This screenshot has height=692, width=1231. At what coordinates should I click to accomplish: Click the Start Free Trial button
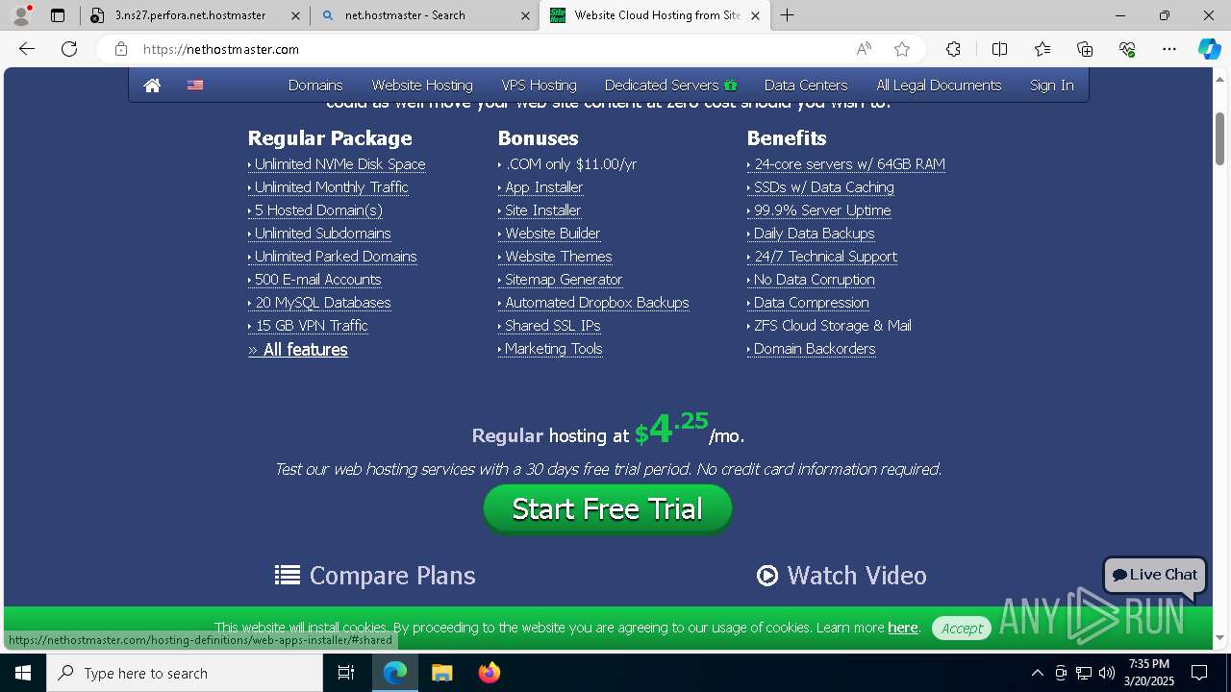coord(608,508)
